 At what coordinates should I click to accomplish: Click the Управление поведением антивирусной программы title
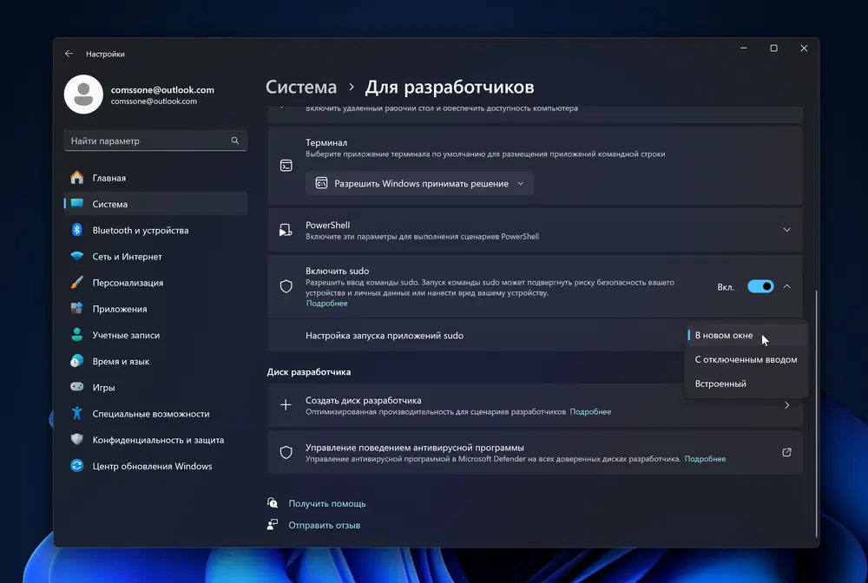415,448
